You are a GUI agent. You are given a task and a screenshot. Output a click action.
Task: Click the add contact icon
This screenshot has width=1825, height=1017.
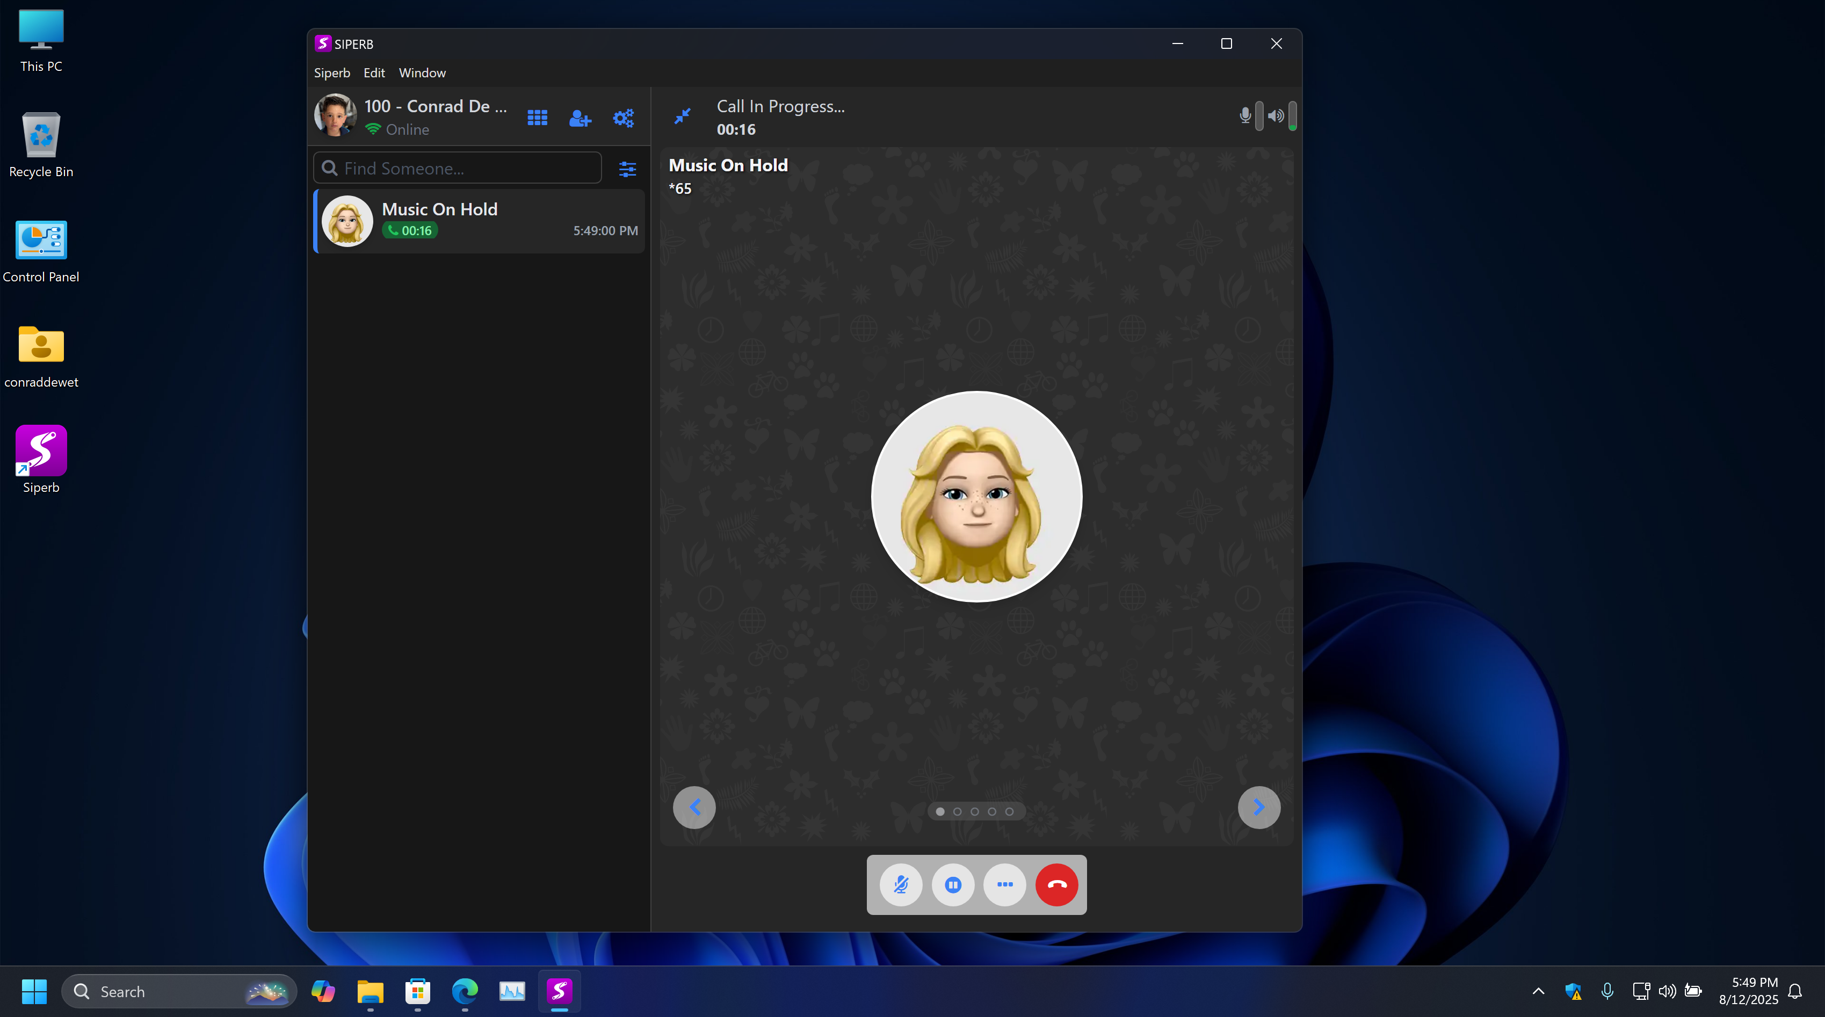pyautogui.click(x=580, y=118)
